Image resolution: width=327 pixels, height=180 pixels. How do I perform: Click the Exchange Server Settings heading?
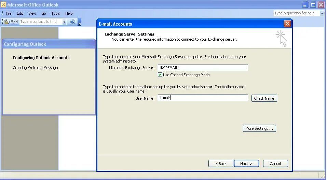(129, 34)
